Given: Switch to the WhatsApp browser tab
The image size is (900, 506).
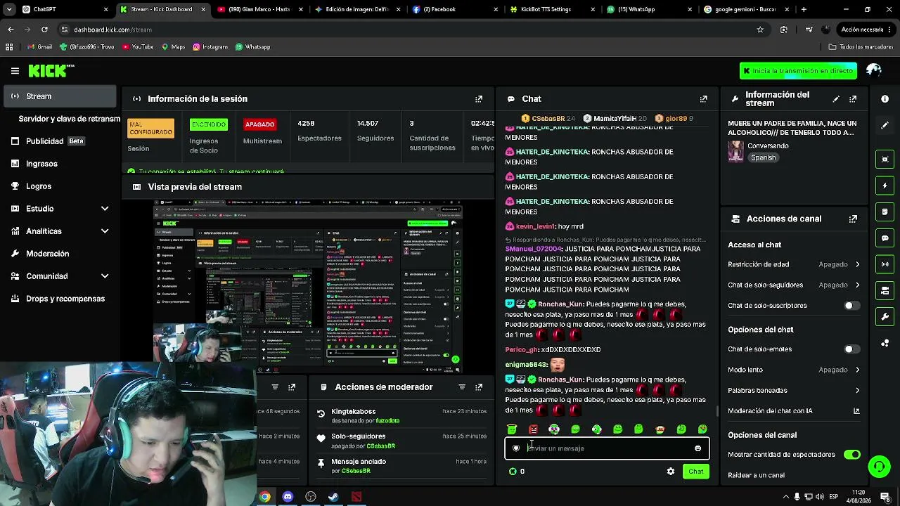Looking at the screenshot, I should pyautogui.click(x=648, y=9).
